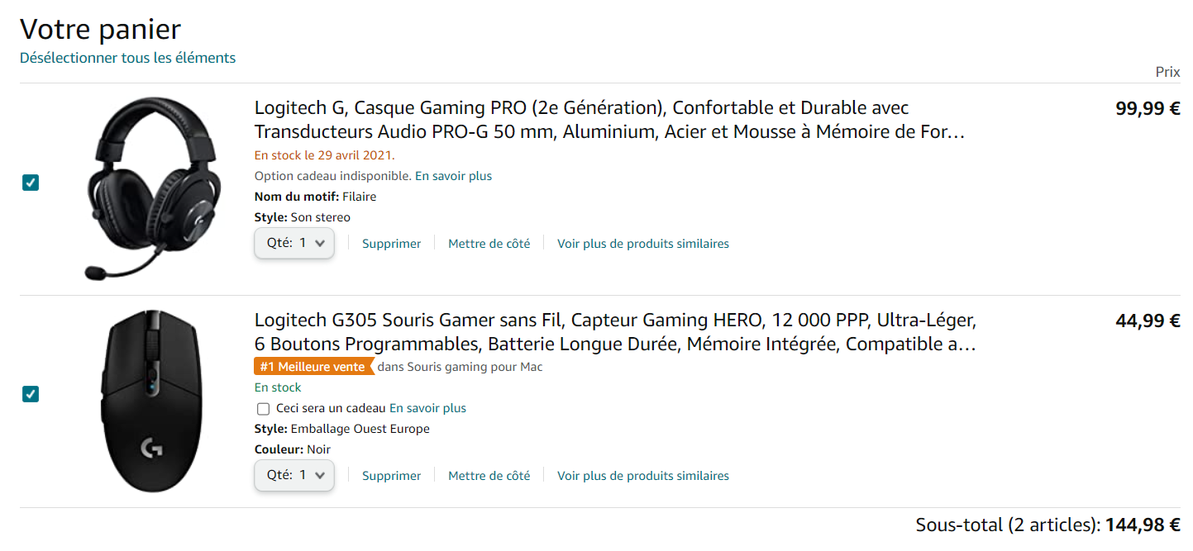Viewport: 1193px width, 551px height.
Task: Click 'Mettre de côté' for the headset
Action: [489, 244]
